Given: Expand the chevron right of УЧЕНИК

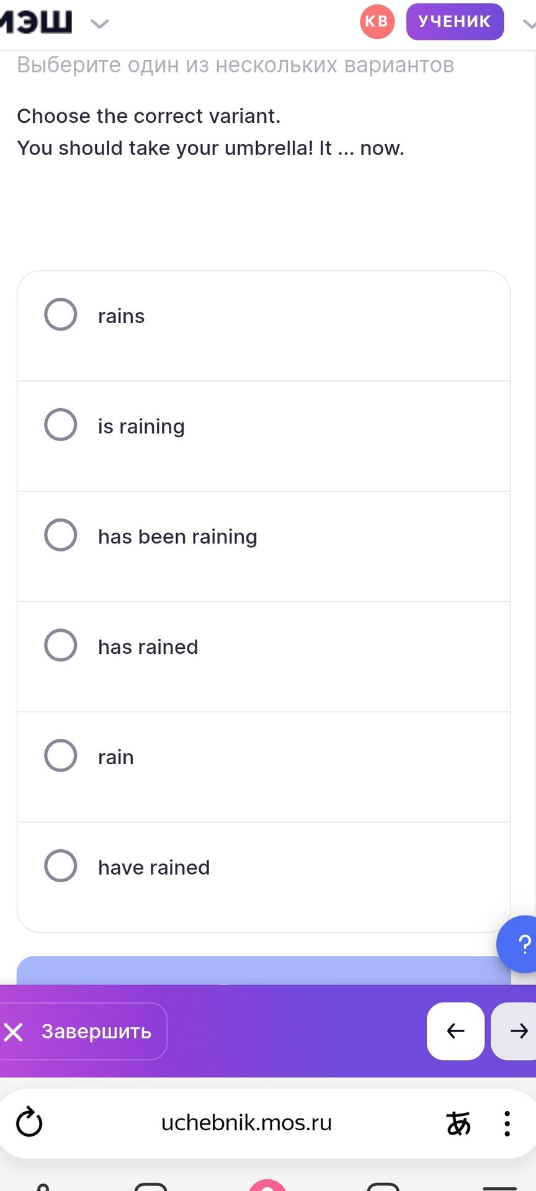Looking at the screenshot, I should point(529,24).
